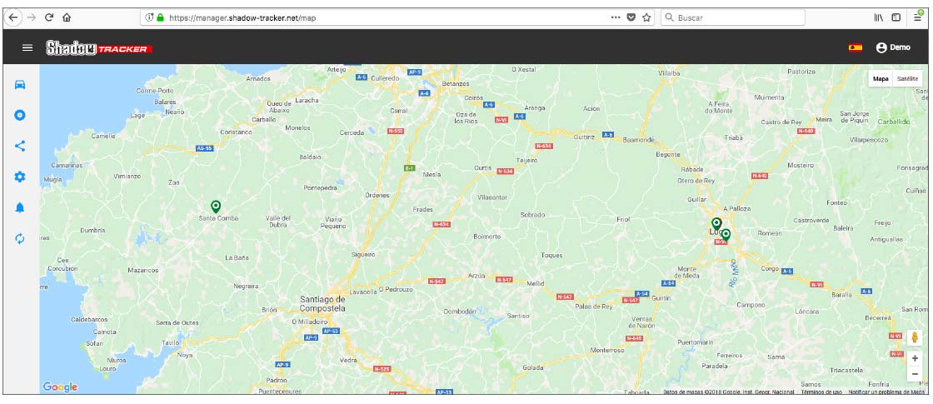Click Notificar un problema de Maps

[x=886, y=392]
